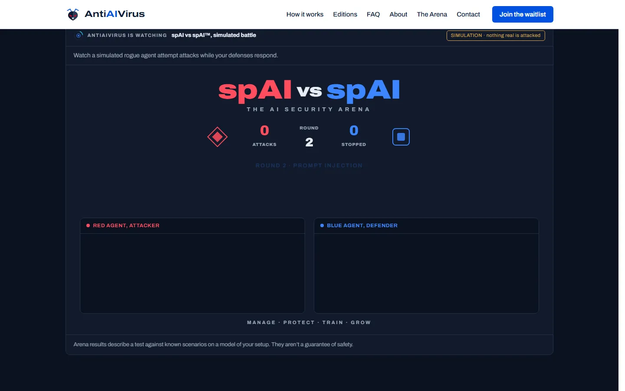
Task: Click inside the Blue Agent log area
Action: (426, 273)
